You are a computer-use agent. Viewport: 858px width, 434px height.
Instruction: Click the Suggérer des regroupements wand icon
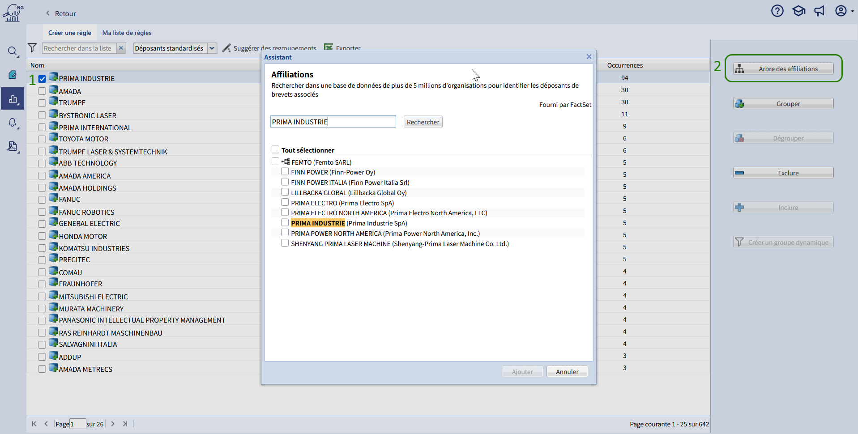[x=226, y=48]
